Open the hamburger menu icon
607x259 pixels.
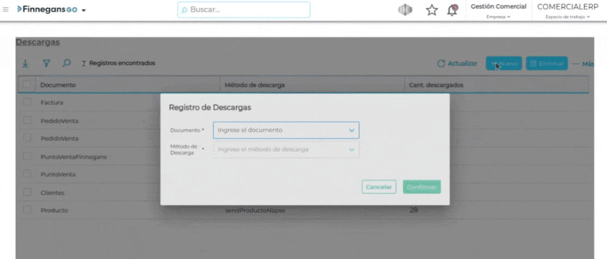pos(6,10)
